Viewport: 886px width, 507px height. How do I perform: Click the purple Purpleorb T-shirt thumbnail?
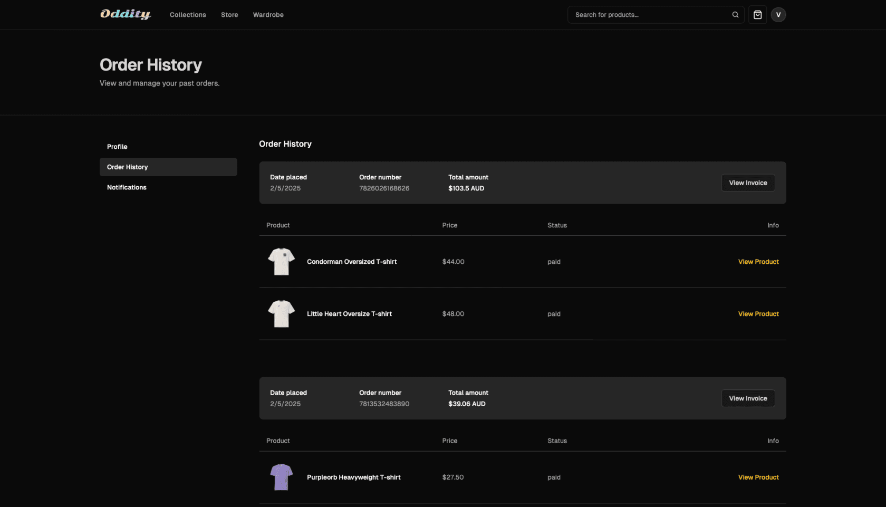(281, 476)
